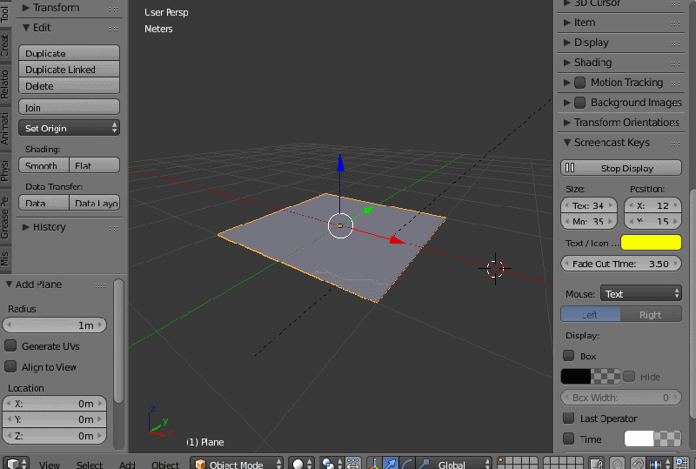
Task: Toggle manipulate center points icon
Action: tap(352, 464)
